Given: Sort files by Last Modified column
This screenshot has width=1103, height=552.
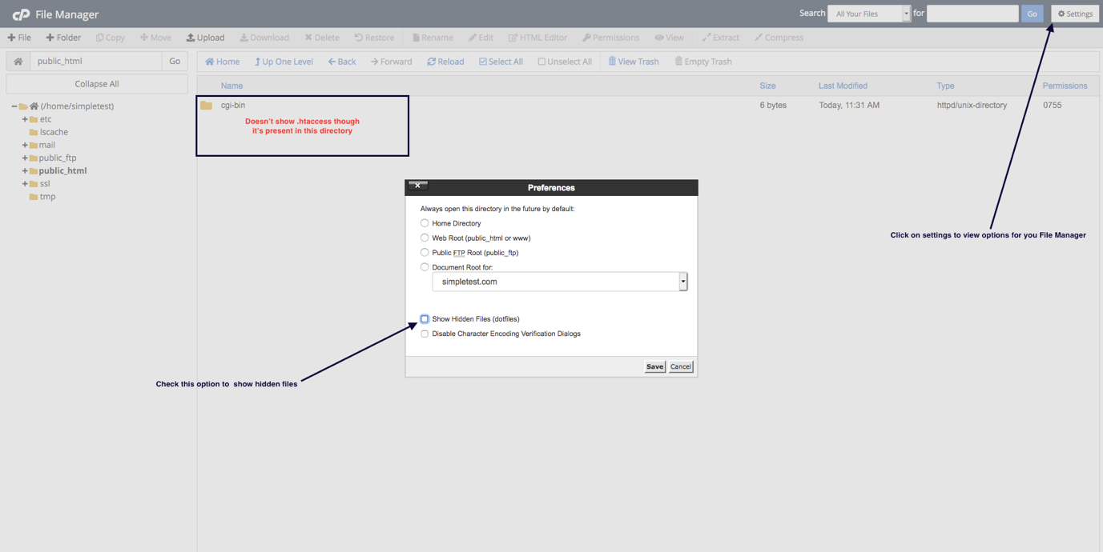Looking at the screenshot, I should 842,86.
